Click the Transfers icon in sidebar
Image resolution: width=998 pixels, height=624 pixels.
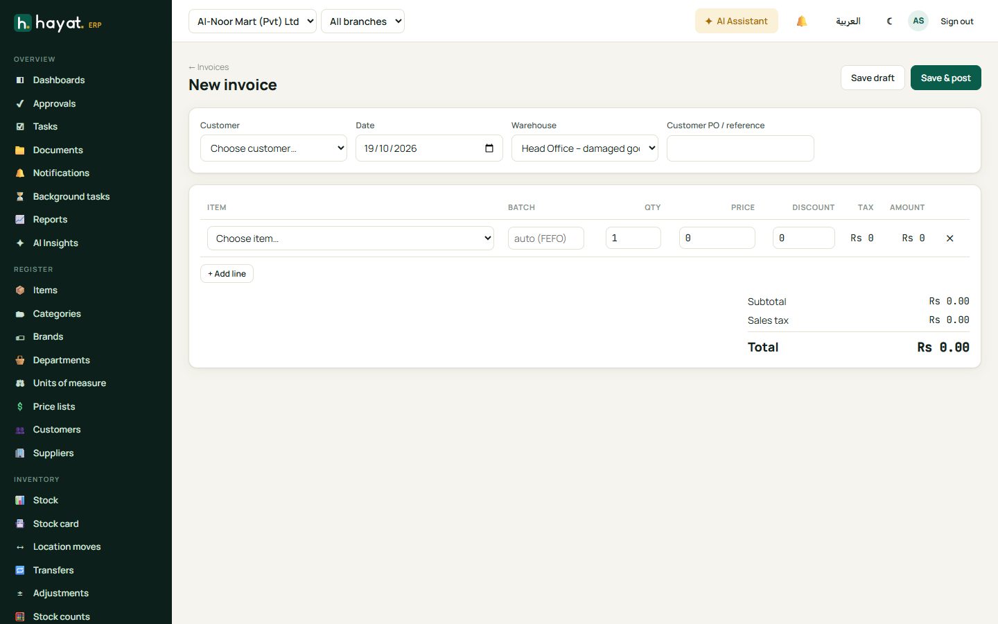20,571
